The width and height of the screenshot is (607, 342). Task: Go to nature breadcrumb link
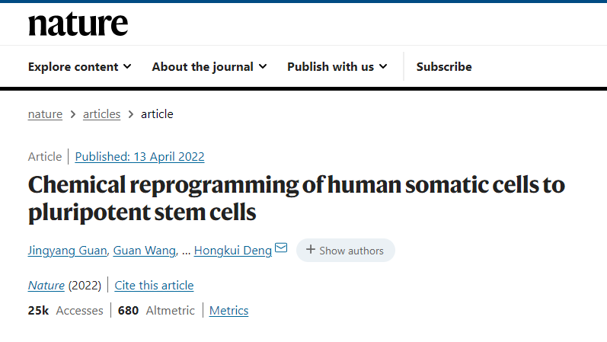coord(45,114)
